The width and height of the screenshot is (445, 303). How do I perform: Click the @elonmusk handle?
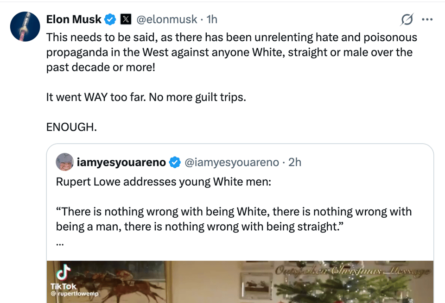(x=166, y=19)
